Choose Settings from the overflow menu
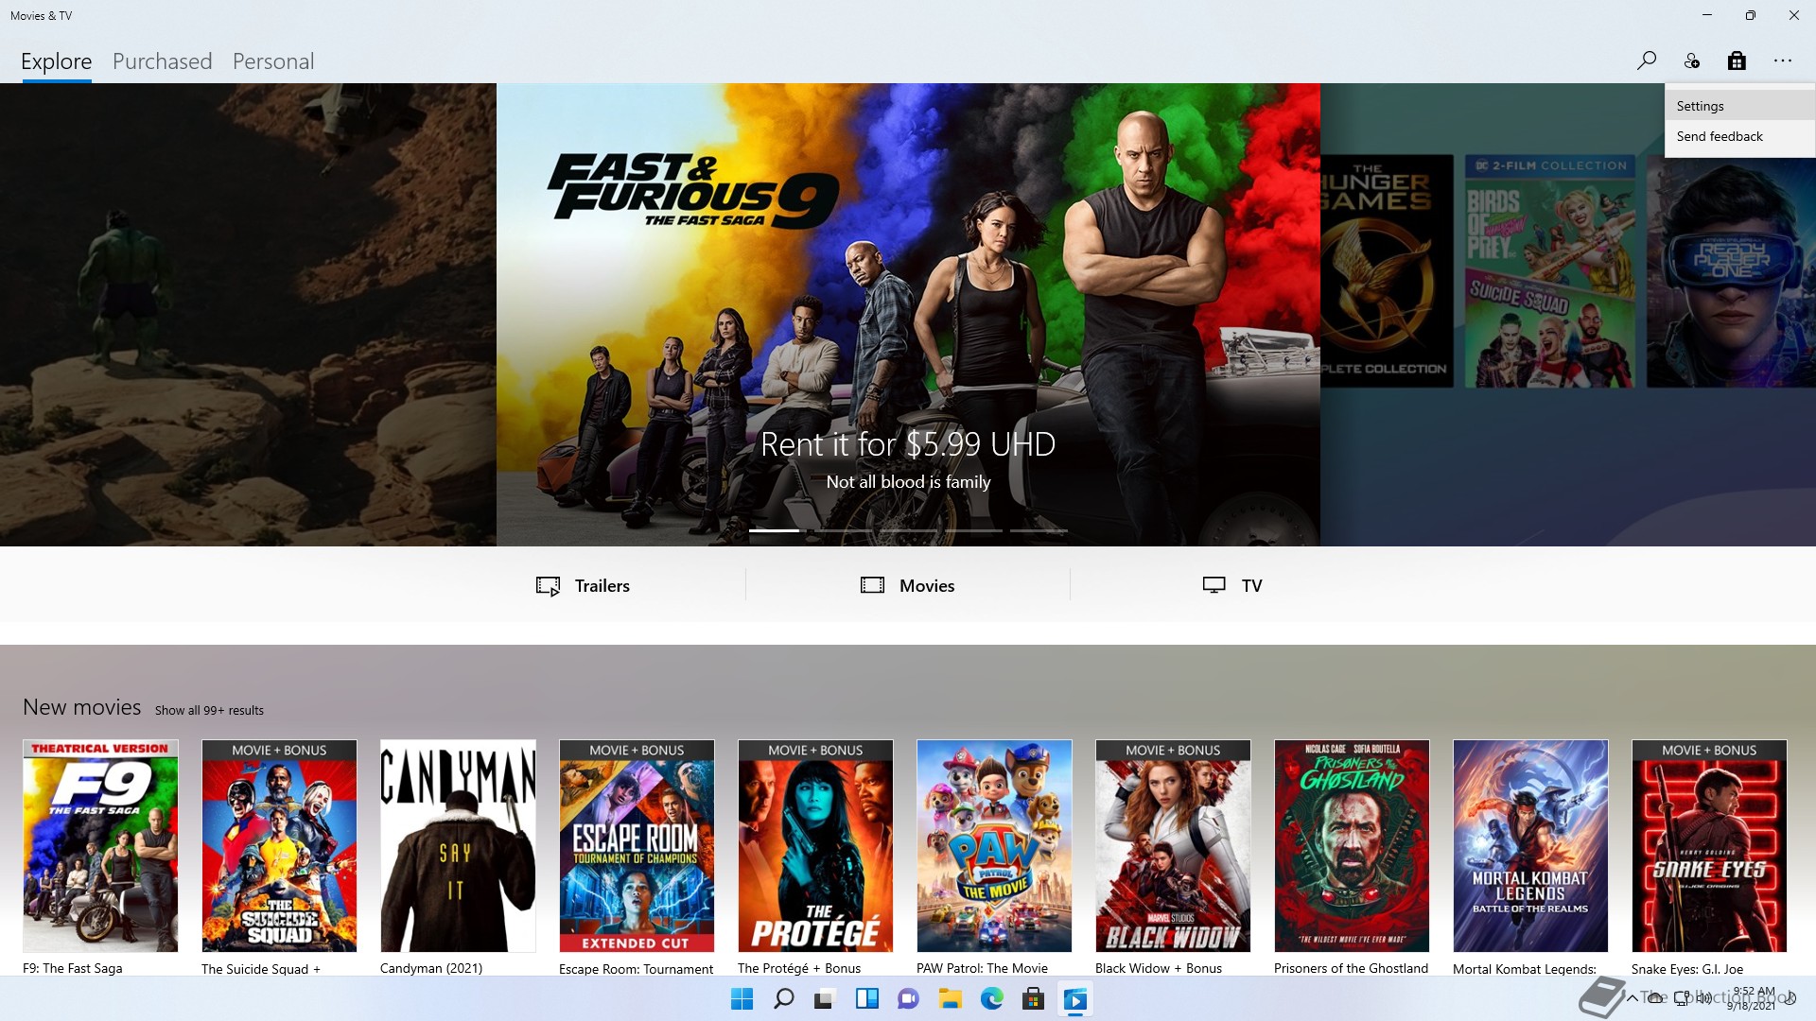 (x=1739, y=106)
